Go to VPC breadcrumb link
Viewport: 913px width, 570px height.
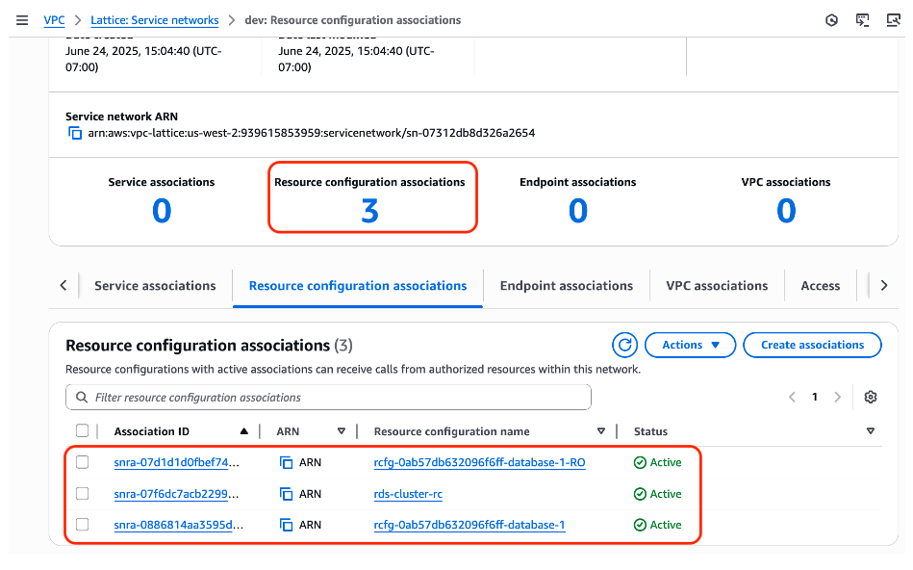coord(54,20)
